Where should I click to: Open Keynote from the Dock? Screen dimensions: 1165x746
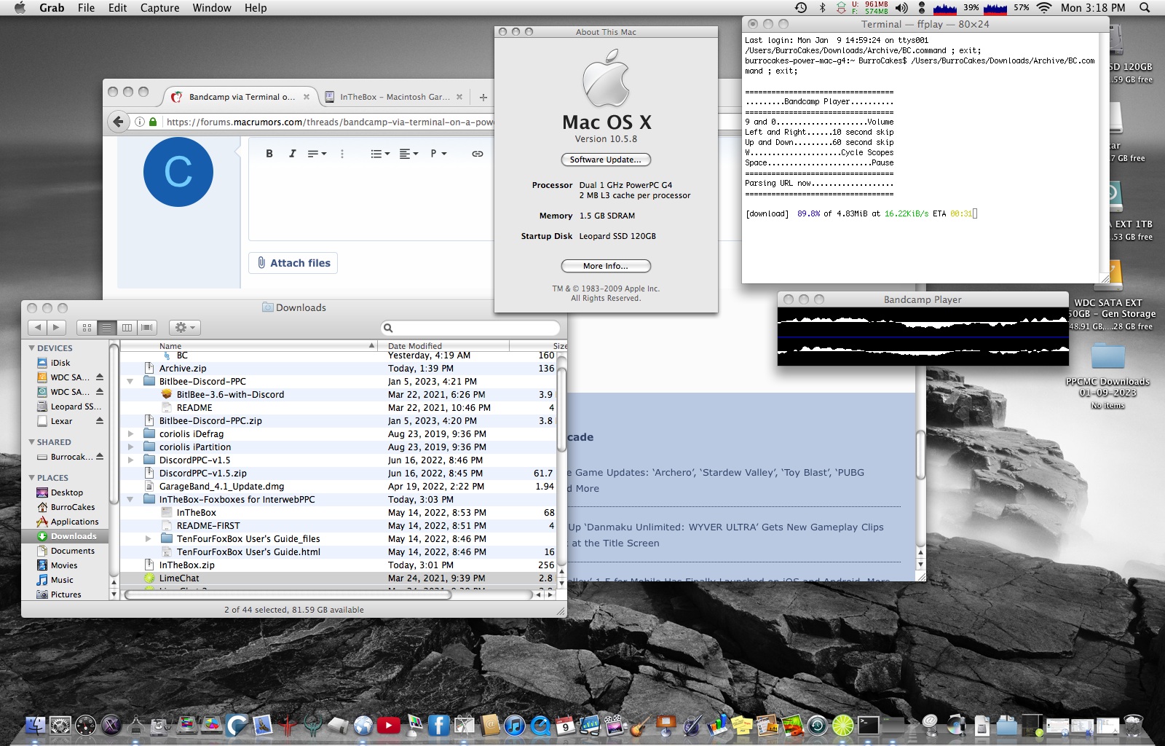click(x=666, y=725)
